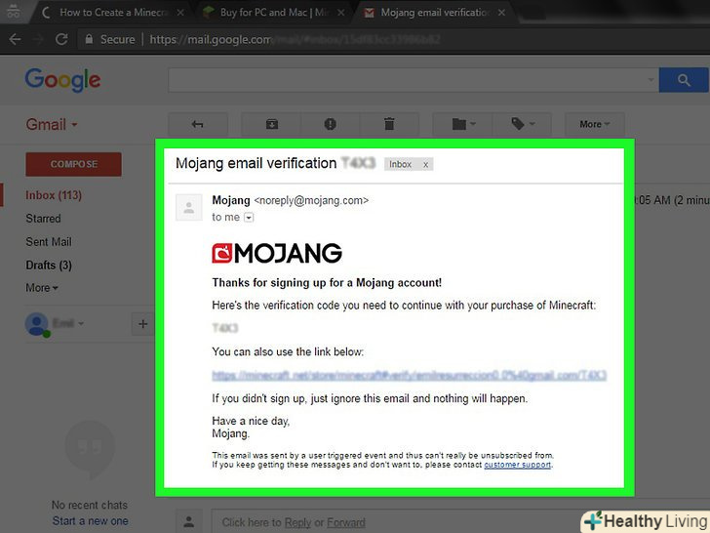
Task: Click the blue Gmail search button
Action: pyautogui.click(x=684, y=80)
